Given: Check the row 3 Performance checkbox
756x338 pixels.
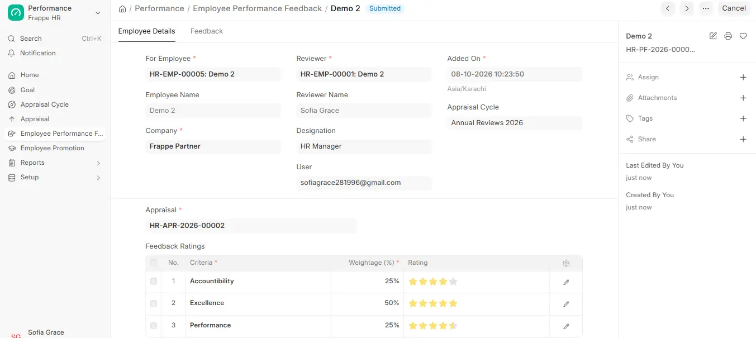Looking at the screenshot, I should tap(154, 326).
